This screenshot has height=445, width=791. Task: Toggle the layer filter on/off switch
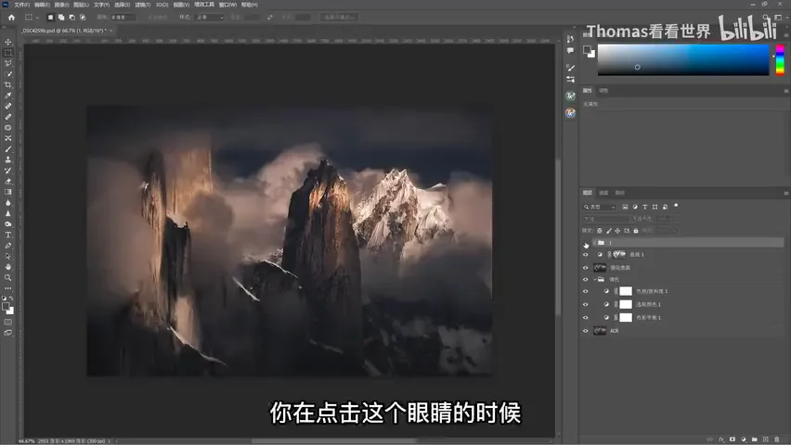pyautogui.click(x=676, y=206)
